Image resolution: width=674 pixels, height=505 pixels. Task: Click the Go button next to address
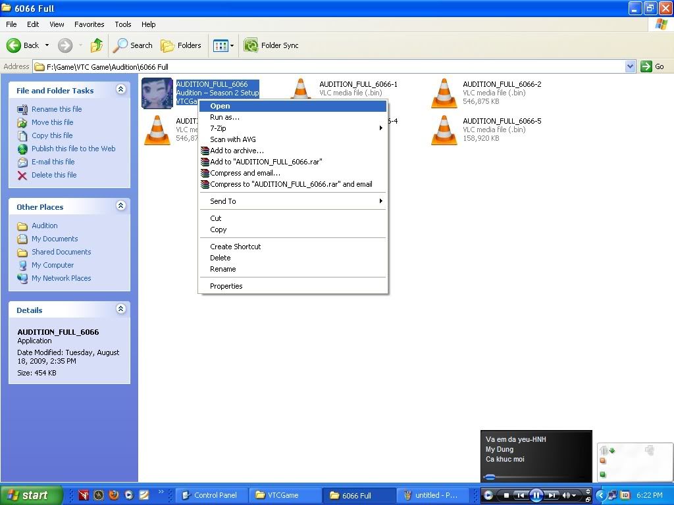652,66
